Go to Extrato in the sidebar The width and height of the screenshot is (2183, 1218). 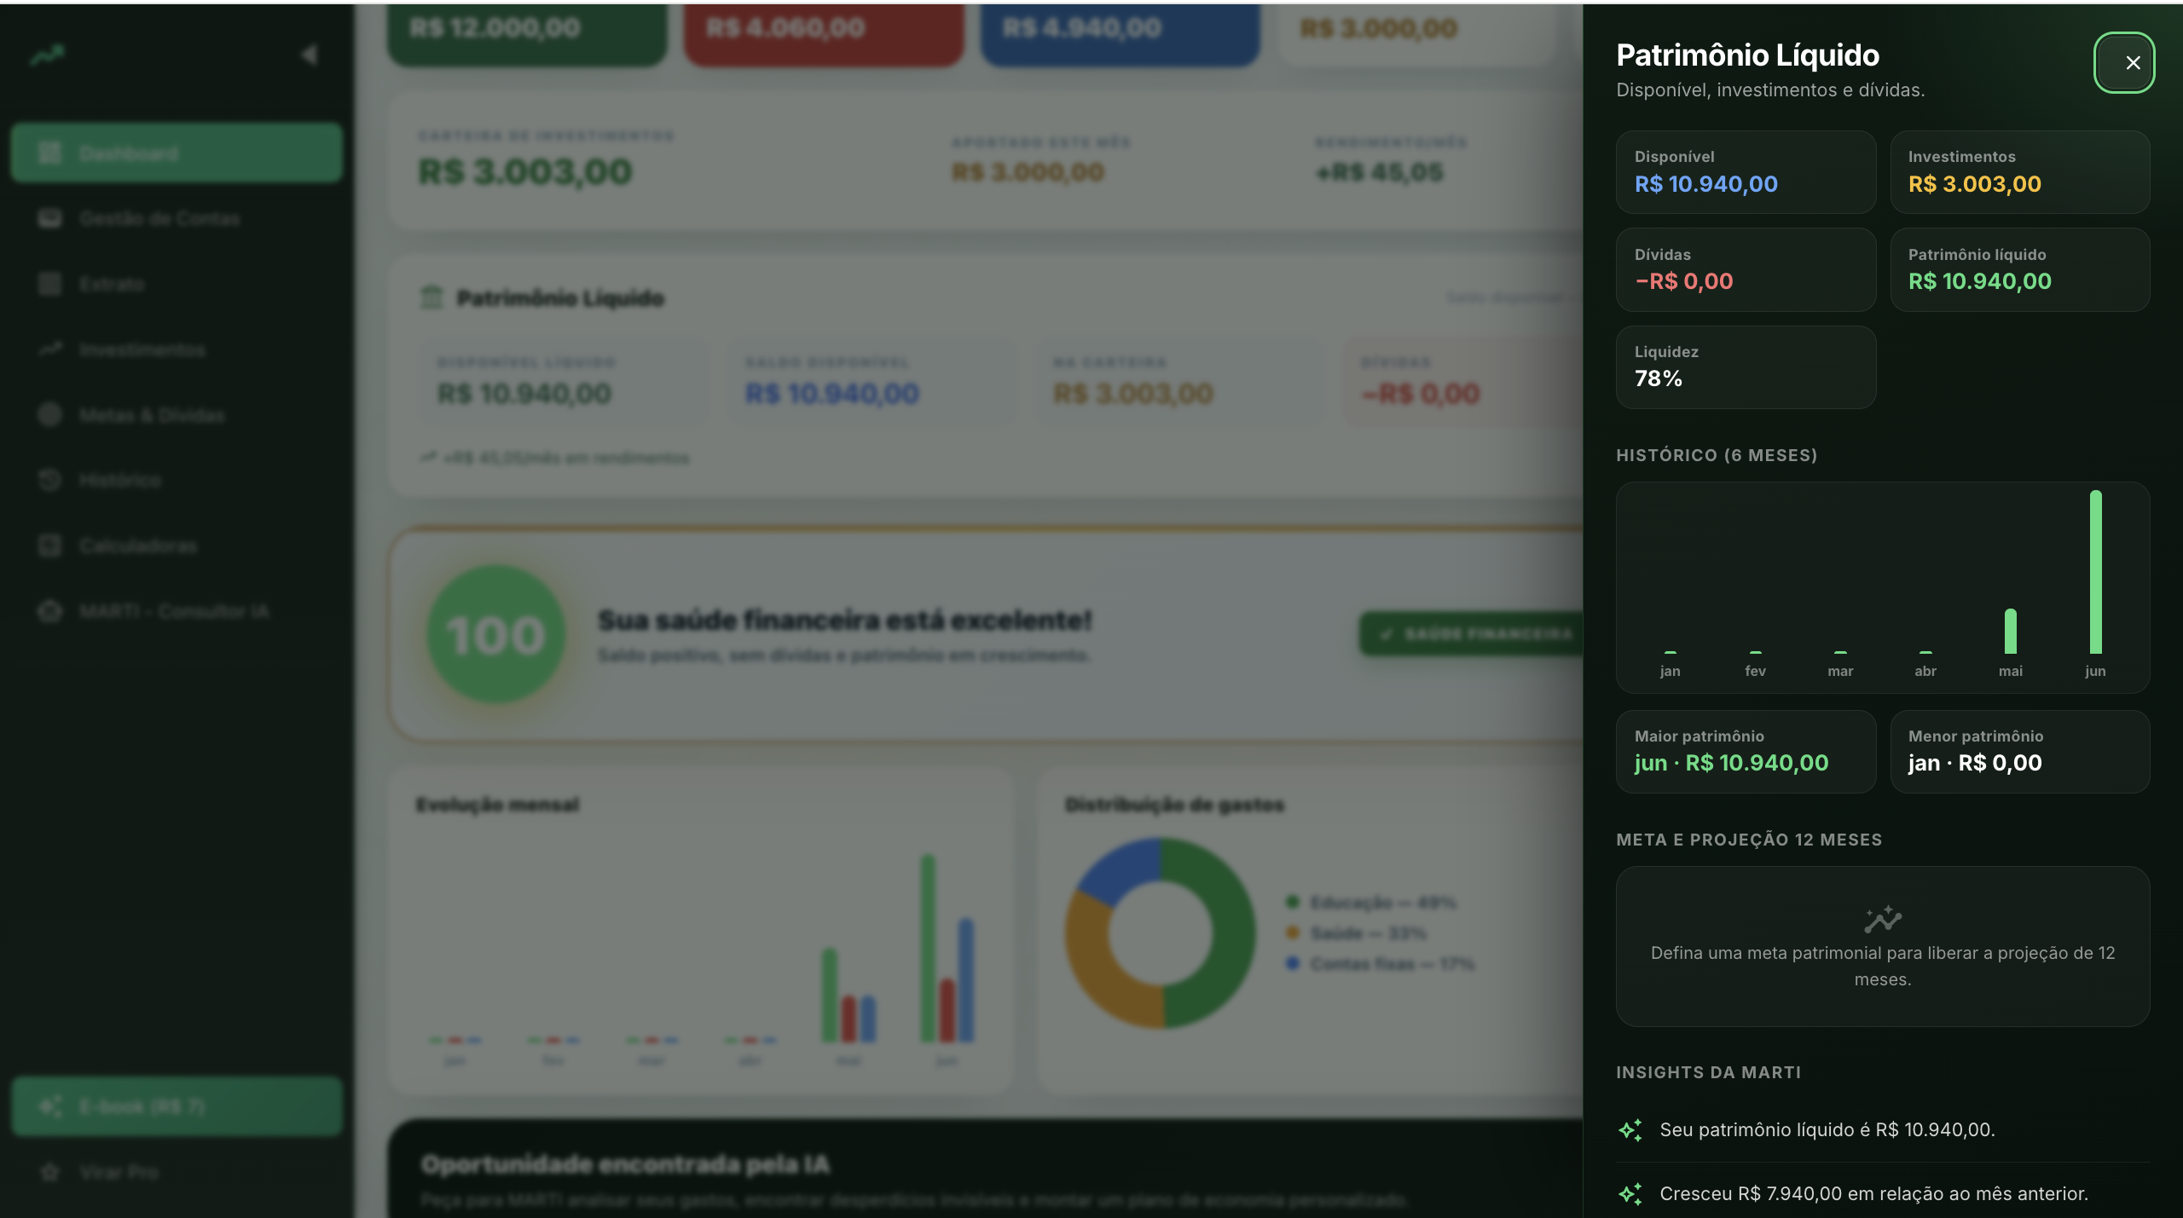(177, 284)
